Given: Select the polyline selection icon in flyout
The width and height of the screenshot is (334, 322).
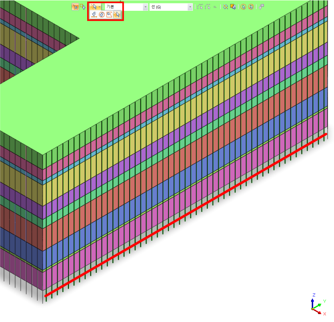Looking at the screenshot, I should [x=94, y=14].
